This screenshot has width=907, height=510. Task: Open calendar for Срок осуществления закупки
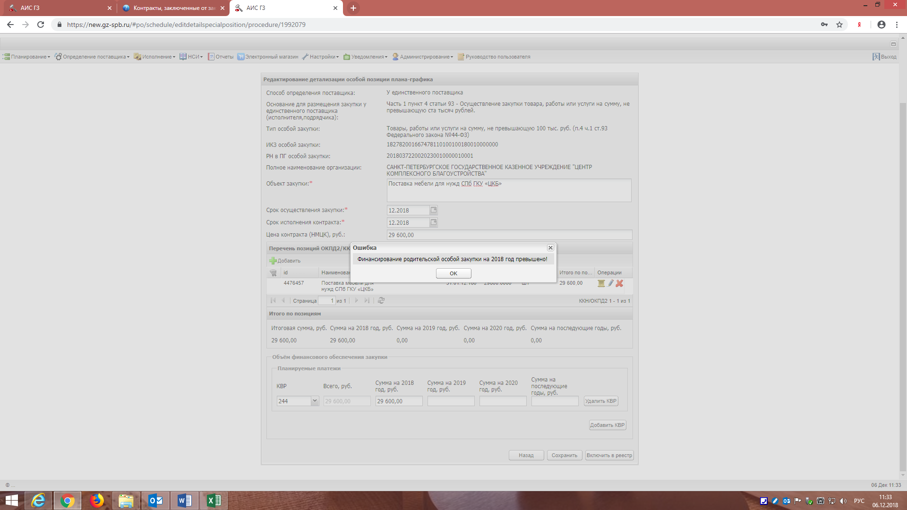(434, 210)
